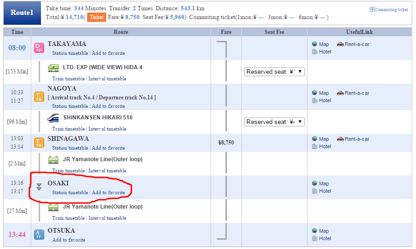Click the building Hotel icon in SHINAGAWA row
Screen dimensions: 416x249
[x=314, y=146]
